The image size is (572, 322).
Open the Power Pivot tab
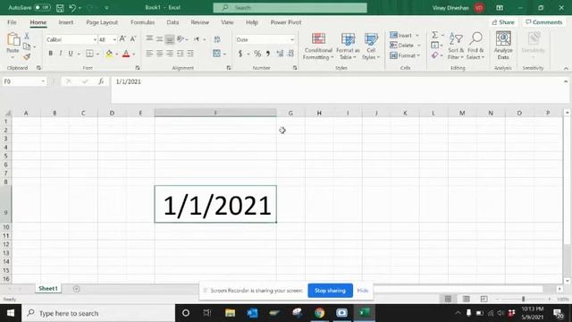286,22
